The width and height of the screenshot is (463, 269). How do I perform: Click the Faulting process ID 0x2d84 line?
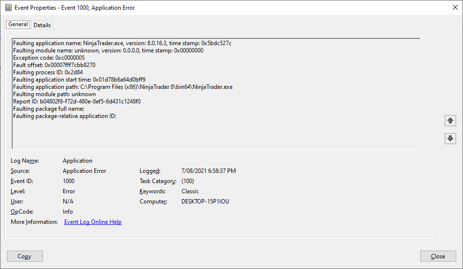tap(48, 72)
